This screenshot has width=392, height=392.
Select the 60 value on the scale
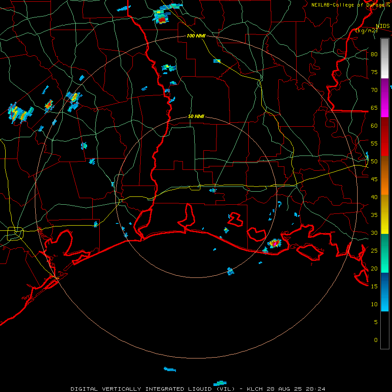(x=374, y=126)
